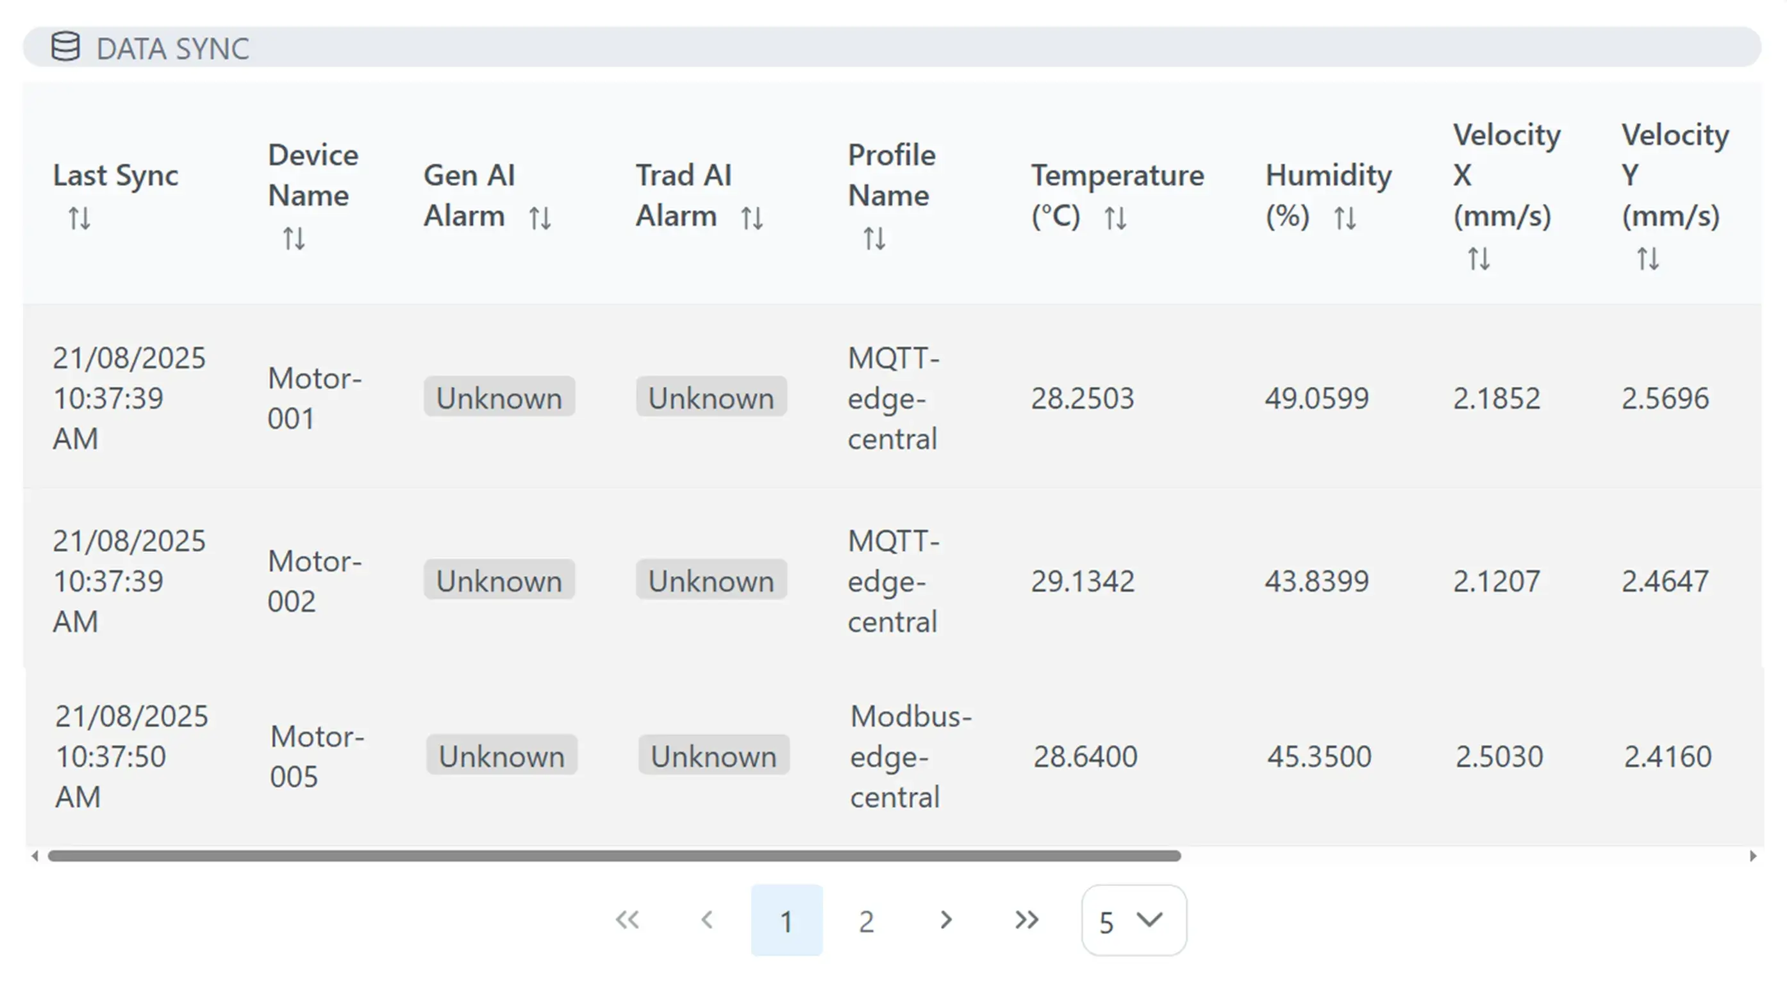Sort the Velocity X column

tap(1479, 260)
